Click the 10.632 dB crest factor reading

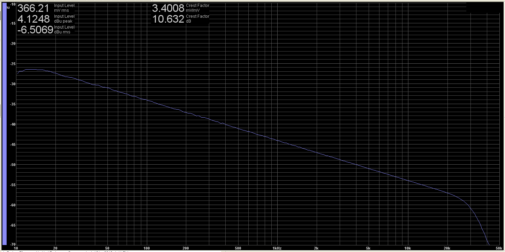pyautogui.click(x=168, y=19)
